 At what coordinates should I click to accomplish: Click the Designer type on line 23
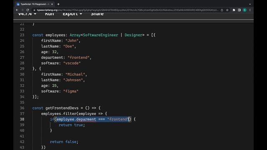click(133, 35)
